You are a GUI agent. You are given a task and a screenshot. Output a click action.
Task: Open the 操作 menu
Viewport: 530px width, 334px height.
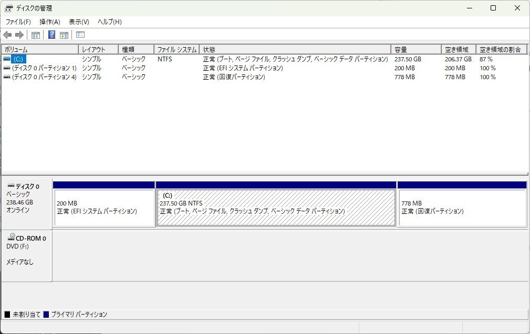pos(49,21)
